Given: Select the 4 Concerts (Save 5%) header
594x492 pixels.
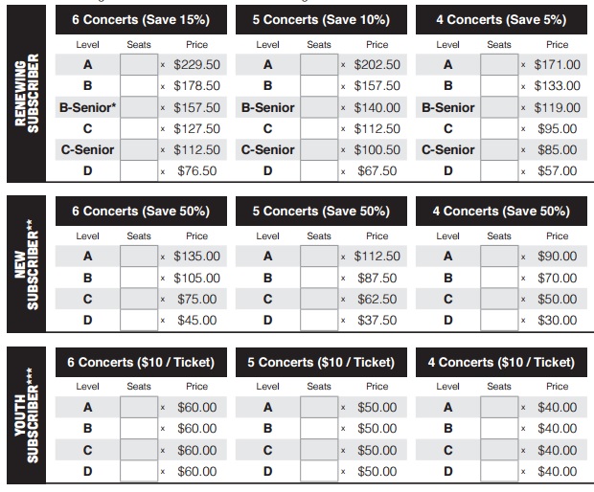Looking at the screenshot, I should coord(502,20).
